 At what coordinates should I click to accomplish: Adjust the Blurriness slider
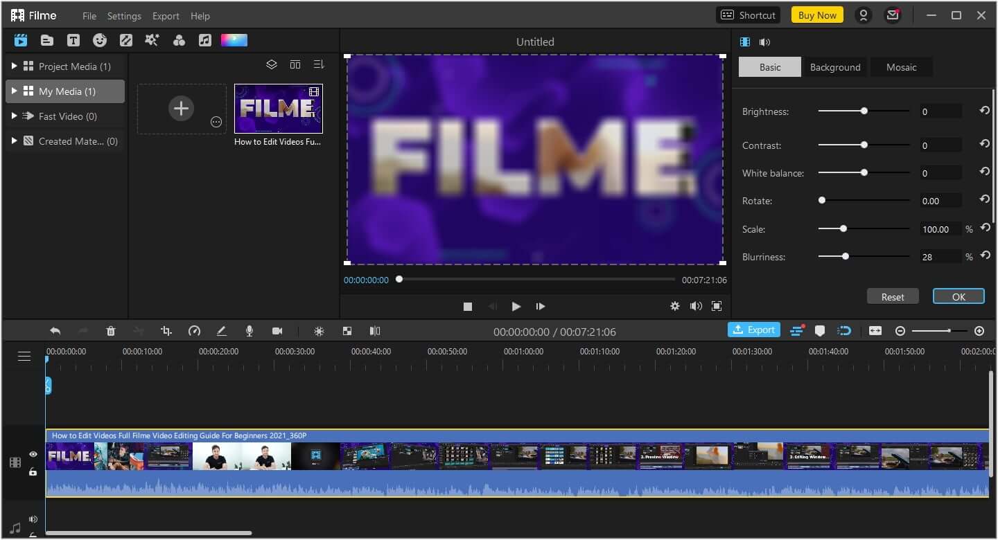click(864, 256)
